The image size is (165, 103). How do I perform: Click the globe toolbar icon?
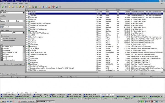tap(57, 7)
